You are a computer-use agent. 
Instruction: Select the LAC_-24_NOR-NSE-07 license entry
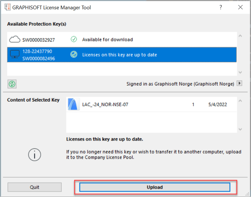click(x=151, y=104)
